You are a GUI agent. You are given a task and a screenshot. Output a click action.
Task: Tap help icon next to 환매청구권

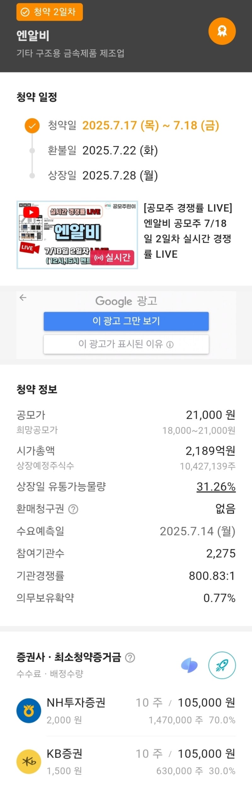[x=73, y=509]
